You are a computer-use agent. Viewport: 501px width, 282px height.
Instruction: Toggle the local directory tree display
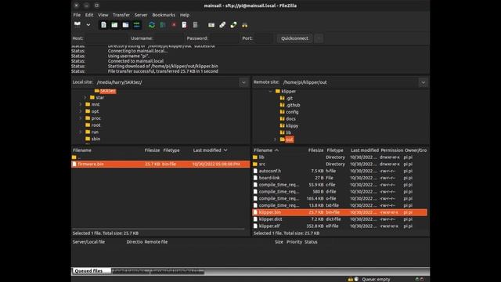pos(114,24)
